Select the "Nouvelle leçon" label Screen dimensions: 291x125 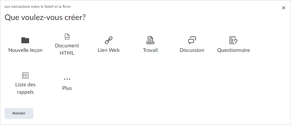[x=25, y=50]
